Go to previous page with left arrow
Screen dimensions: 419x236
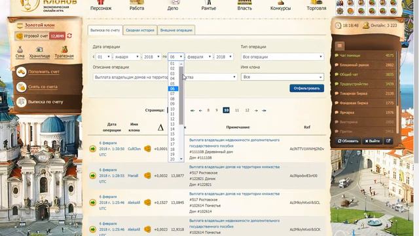[200, 111]
